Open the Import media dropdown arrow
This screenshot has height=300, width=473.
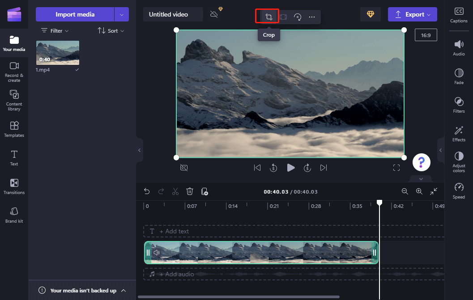(x=122, y=14)
